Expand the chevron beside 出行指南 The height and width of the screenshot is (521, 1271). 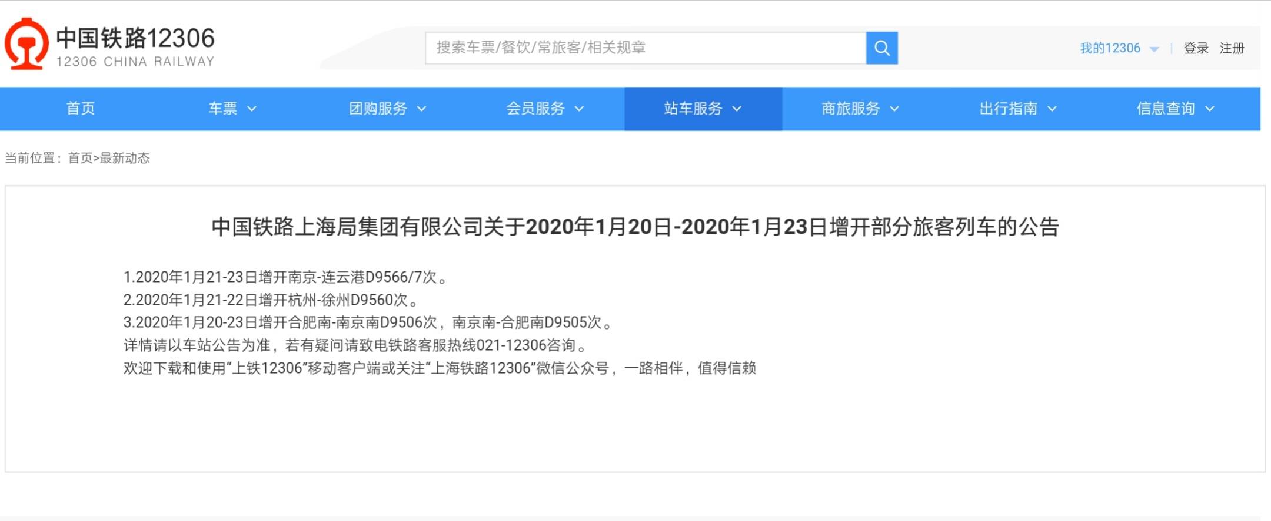[x=1052, y=109]
